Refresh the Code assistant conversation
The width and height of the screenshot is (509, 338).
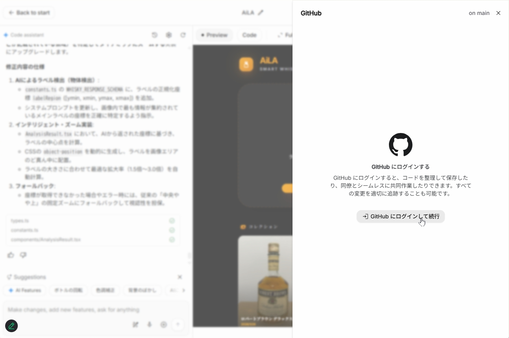tap(183, 35)
